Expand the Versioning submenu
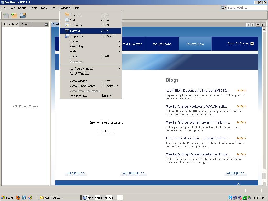 [x=76, y=46]
